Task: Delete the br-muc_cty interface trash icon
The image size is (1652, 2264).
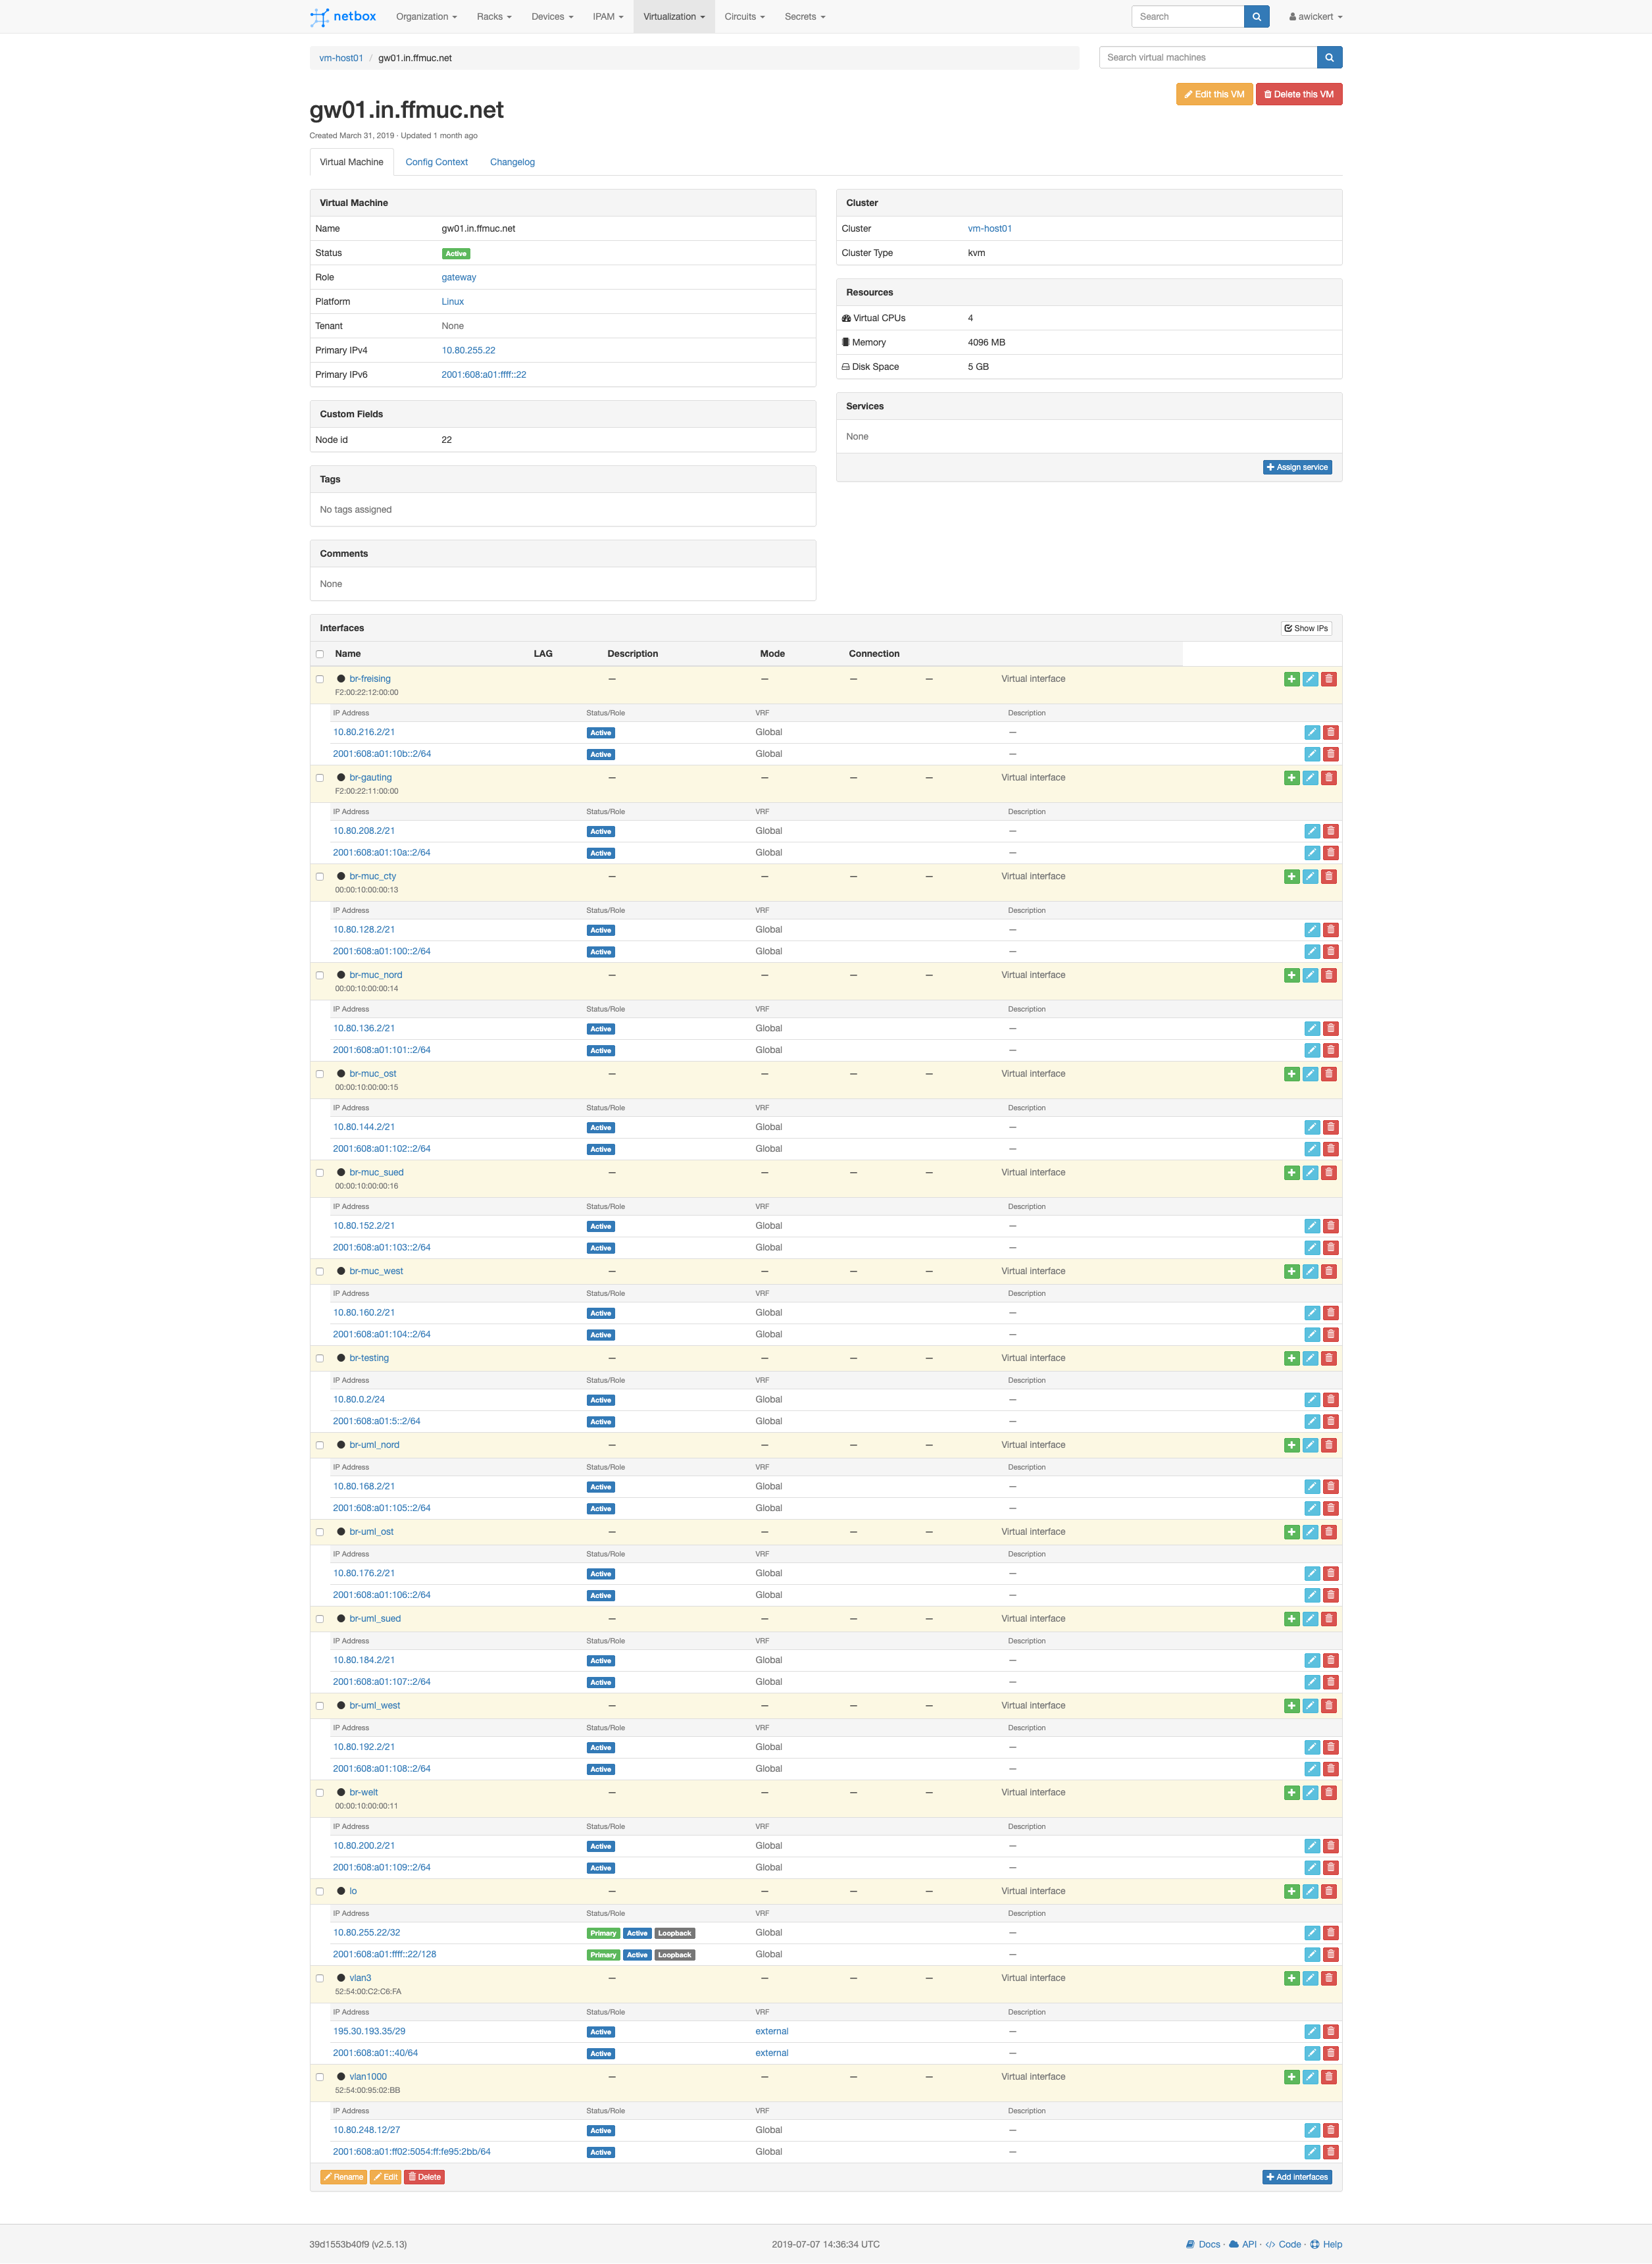Action: click(1329, 877)
